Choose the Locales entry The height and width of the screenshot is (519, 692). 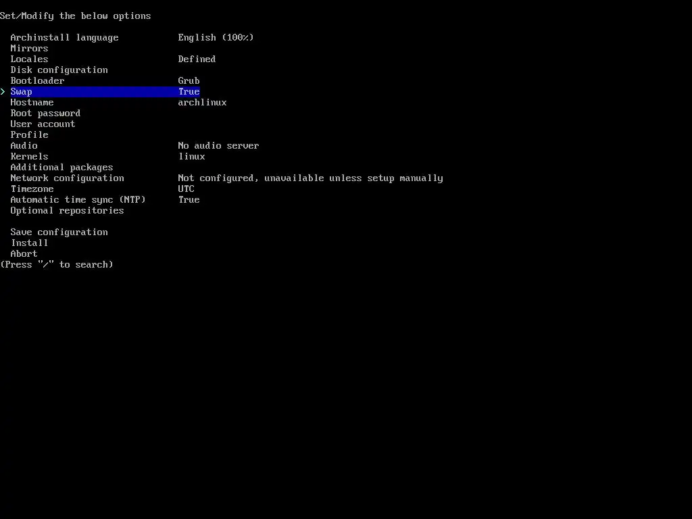click(29, 59)
